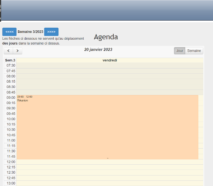Select the 12:15 time slot row
Screen dimensions: 213x186
(110, 167)
